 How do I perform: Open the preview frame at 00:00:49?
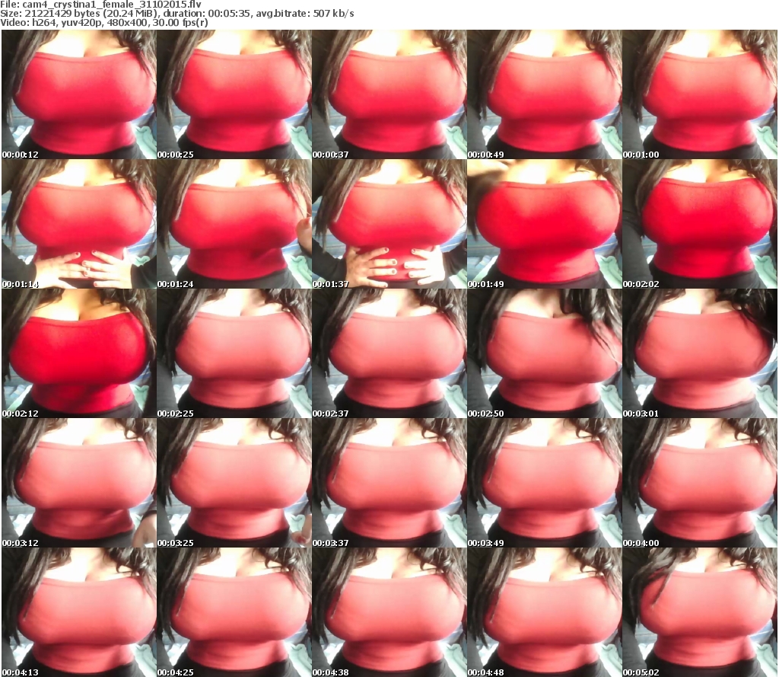click(x=545, y=94)
